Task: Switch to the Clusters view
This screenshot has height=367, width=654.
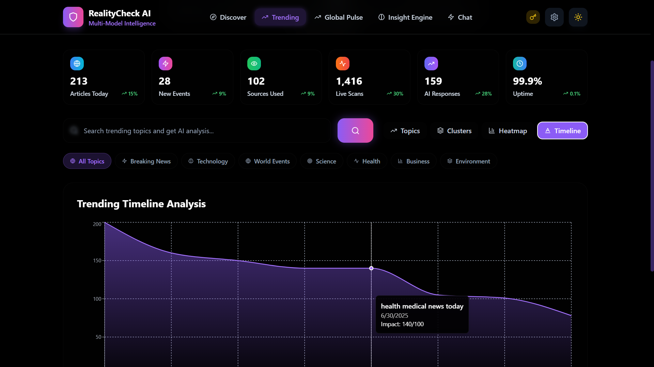Action: click(x=454, y=131)
